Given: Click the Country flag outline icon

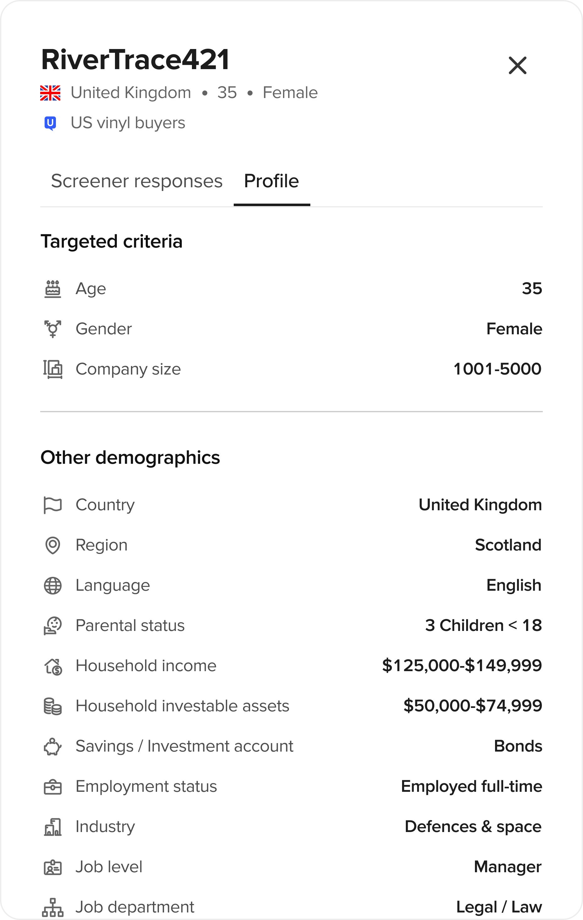Looking at the screenshot, I should 53,505.
